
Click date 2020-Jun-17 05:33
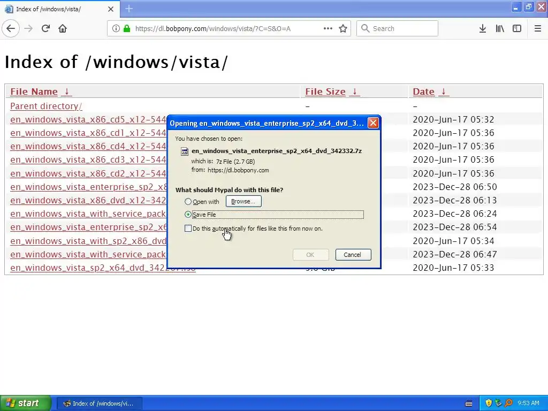(453, 268)
